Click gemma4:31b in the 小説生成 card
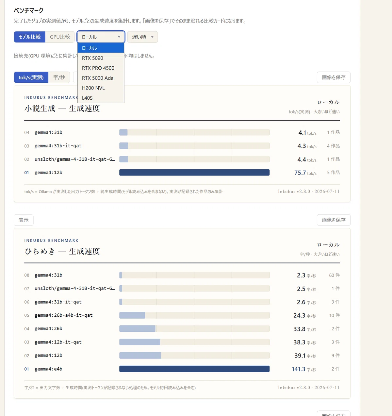This screenshot has width=392, height=416. point(48,132)
